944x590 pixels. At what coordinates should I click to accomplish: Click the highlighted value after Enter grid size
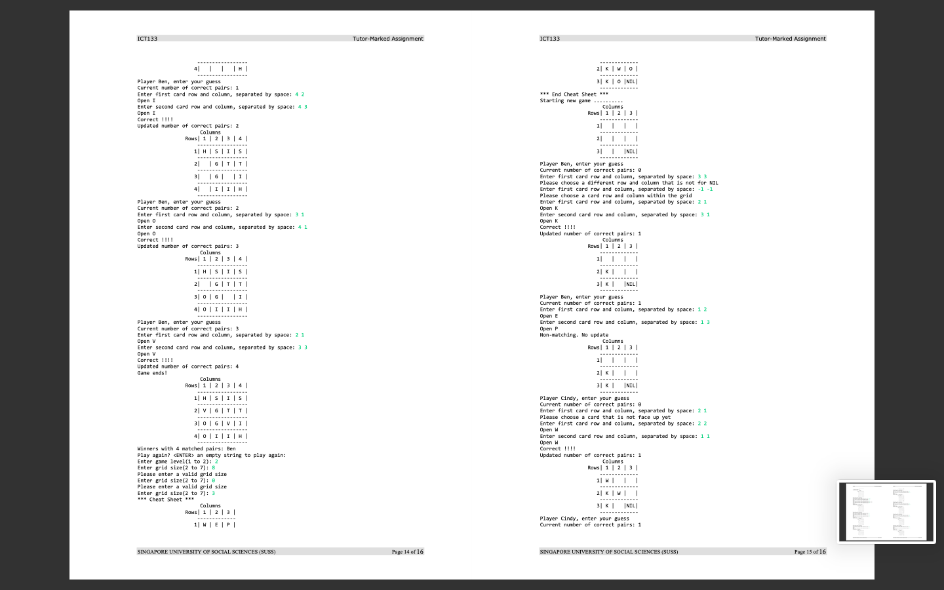tap(212, 467)
